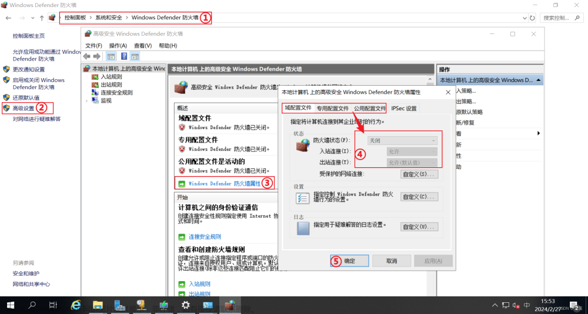Refresh the Control Panel address bar

tap(532, 18)
